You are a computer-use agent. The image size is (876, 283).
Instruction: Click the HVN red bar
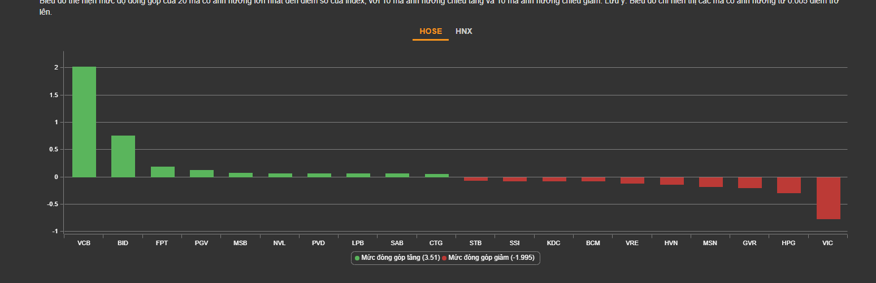(671, 181)
